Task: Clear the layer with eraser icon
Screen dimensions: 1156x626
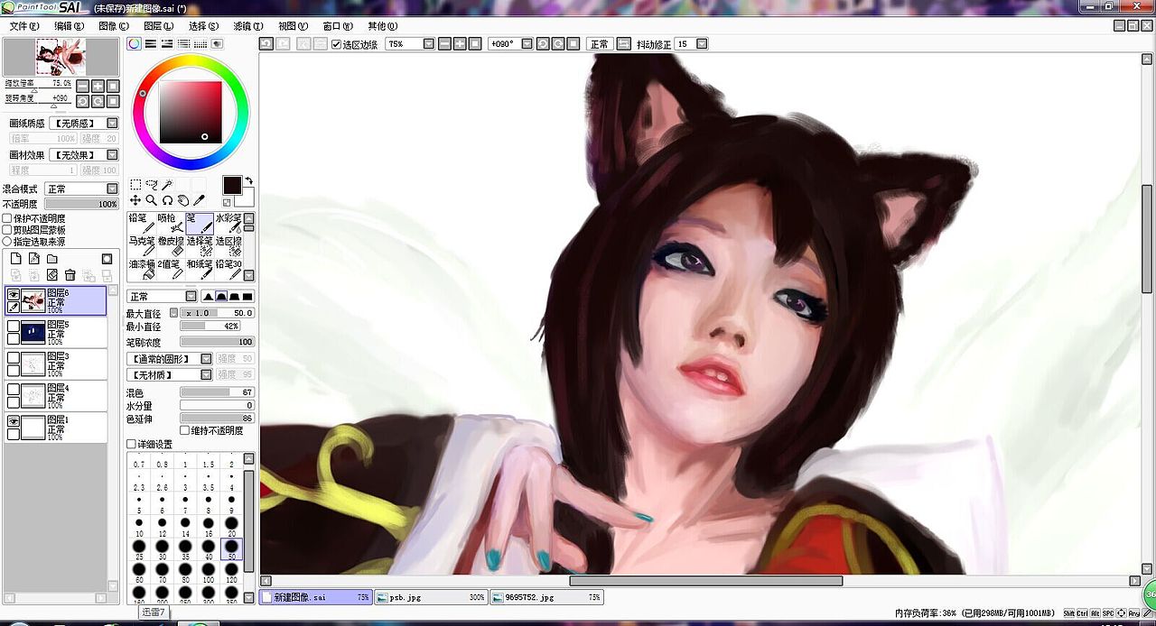Action: (52, 274)
